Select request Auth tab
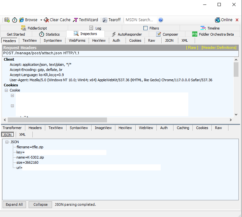The height and width of the screenshot is (217, 242). click(x=116, y=40)
